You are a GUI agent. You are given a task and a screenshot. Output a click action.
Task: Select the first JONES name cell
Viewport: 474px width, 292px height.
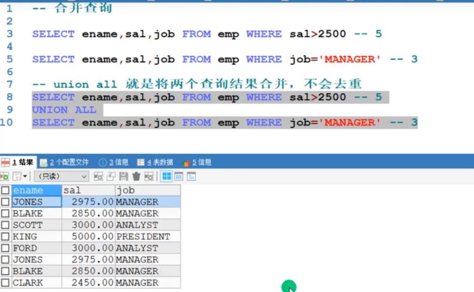37,201
